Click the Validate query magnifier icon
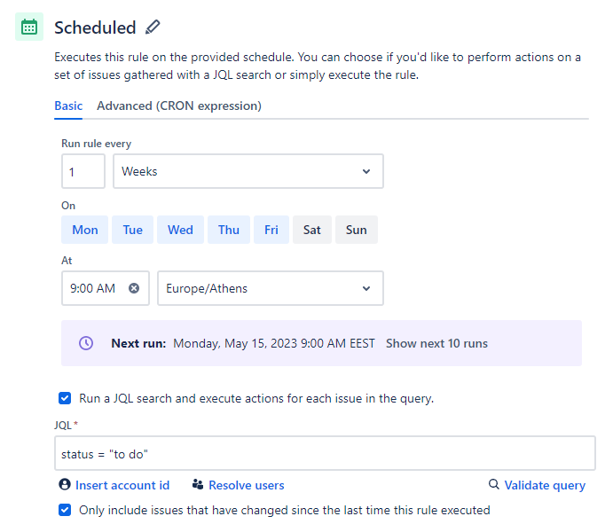The height and width of the screenshot is (532, 613). 494,484
